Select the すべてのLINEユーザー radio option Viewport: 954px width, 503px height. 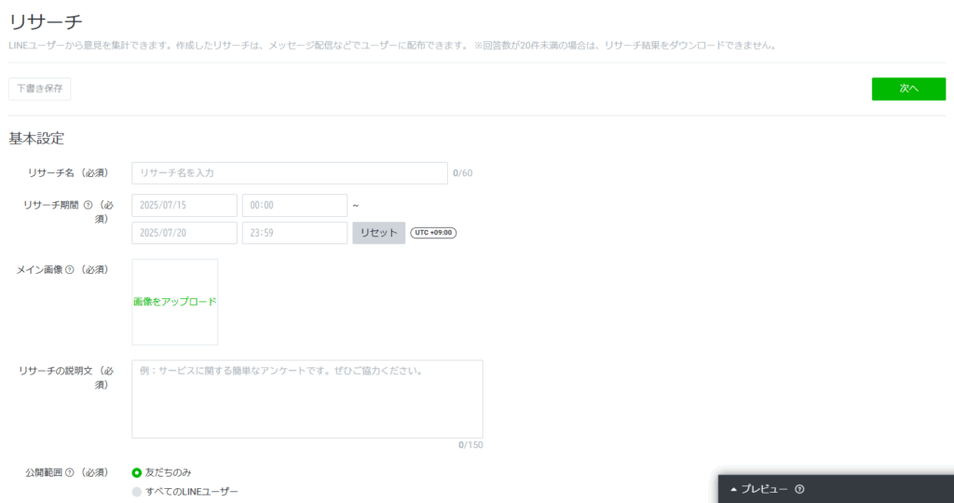pyautogui.click(x=137, y=492)
